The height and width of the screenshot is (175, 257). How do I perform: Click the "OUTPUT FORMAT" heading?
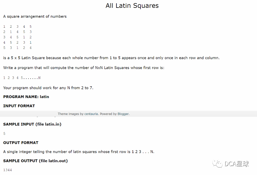click(21, 142)
